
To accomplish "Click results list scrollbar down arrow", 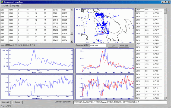I will click(165, 98).
